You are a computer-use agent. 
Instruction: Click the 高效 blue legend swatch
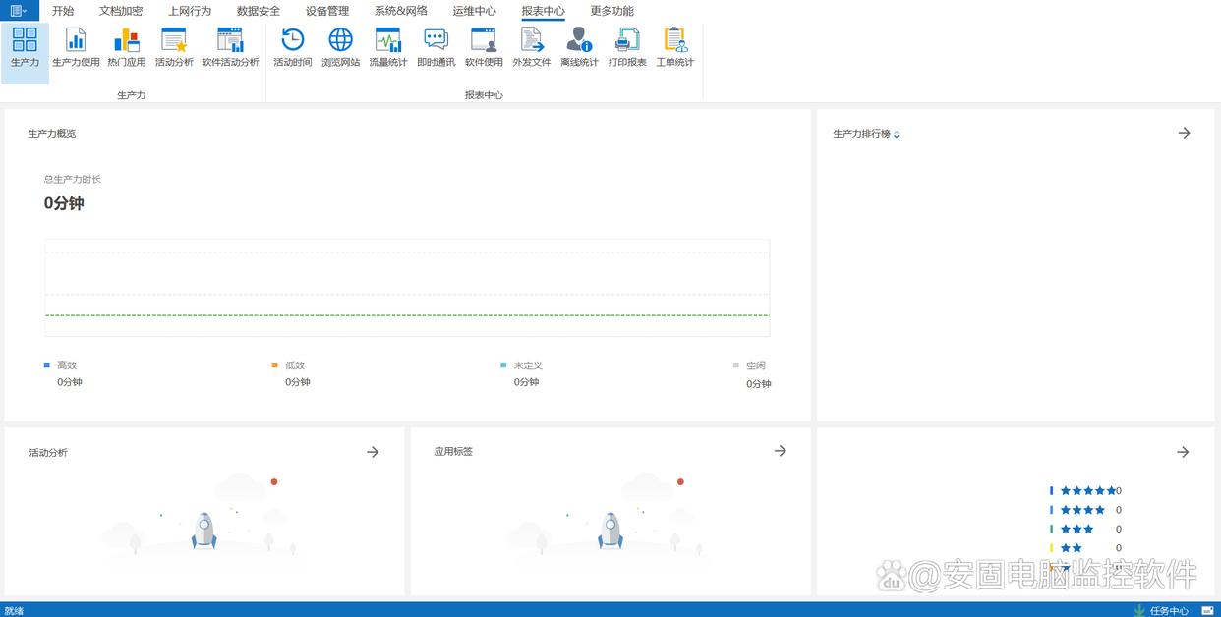point(46,365)
